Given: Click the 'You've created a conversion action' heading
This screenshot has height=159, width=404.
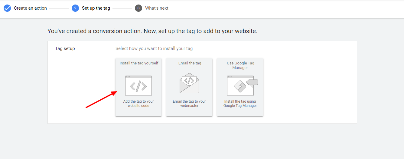Looking at the screenshot, I should [x=152, y=31].
